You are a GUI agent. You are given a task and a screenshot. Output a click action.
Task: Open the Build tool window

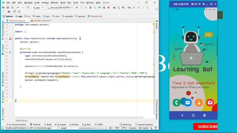(x=48, y=125)
